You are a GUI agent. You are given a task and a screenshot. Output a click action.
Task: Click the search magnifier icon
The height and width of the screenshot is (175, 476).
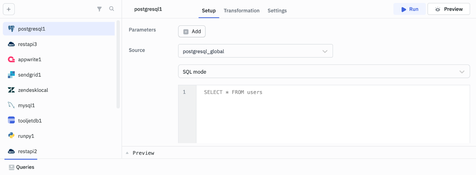coord(111,9)
